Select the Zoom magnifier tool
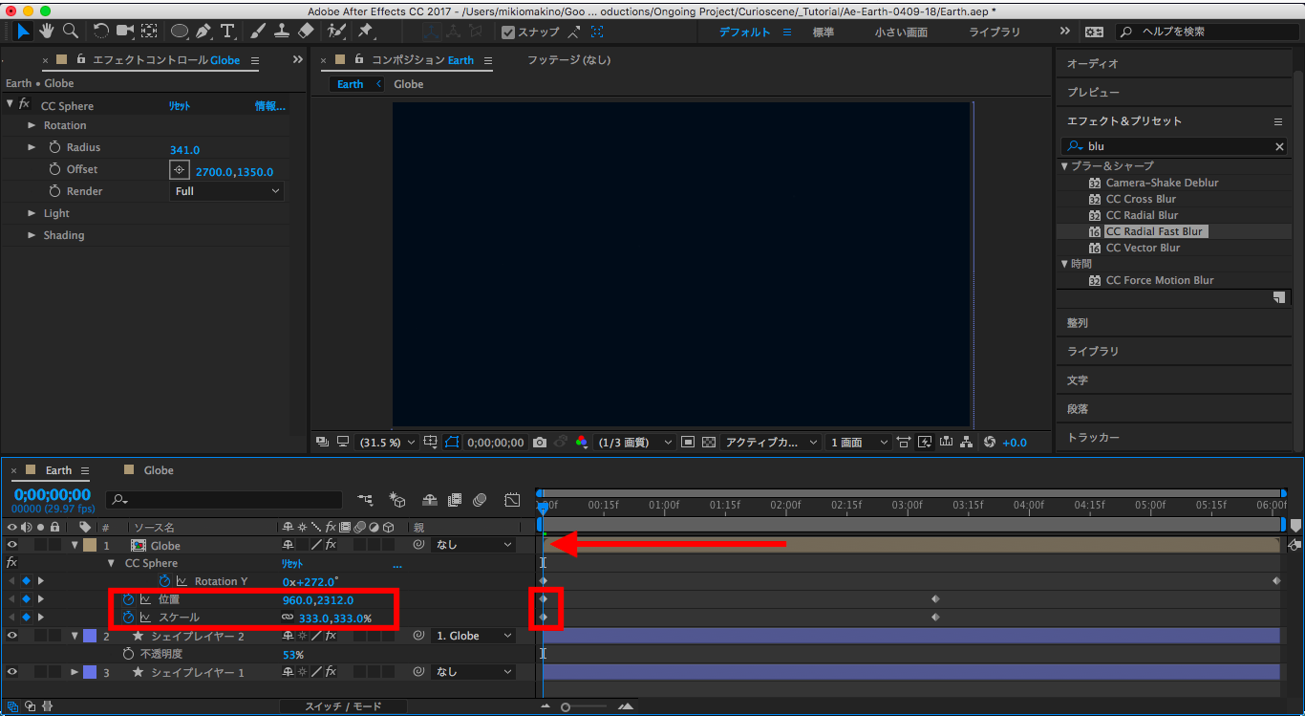This screenshot has height=716, width=1305. pos(70,31)
